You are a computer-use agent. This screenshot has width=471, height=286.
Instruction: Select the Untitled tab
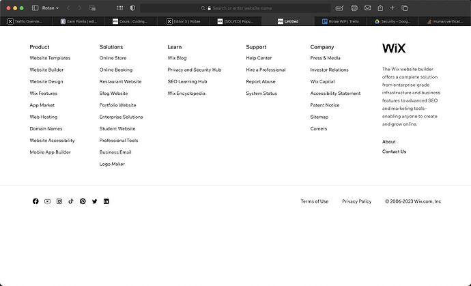tap(288, 21)
